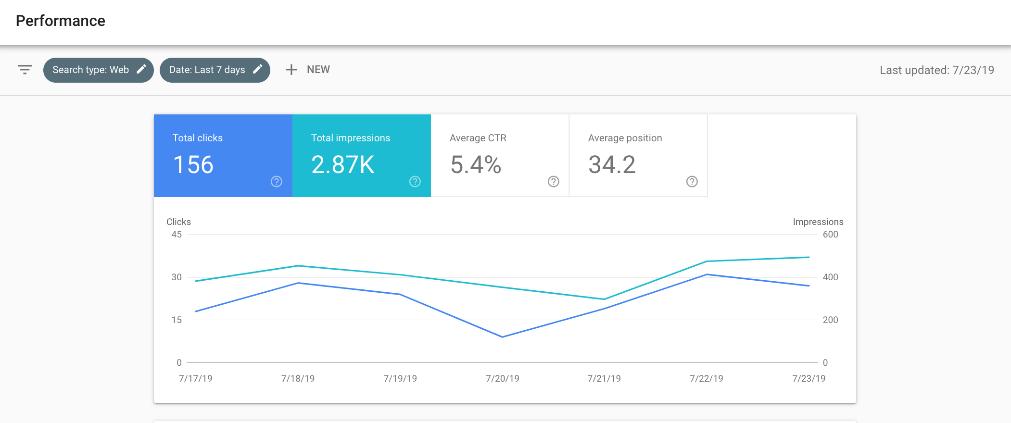Click pencil icon on Search type chip
Screen dimensions: 1011x423
[x=141, y=69]
